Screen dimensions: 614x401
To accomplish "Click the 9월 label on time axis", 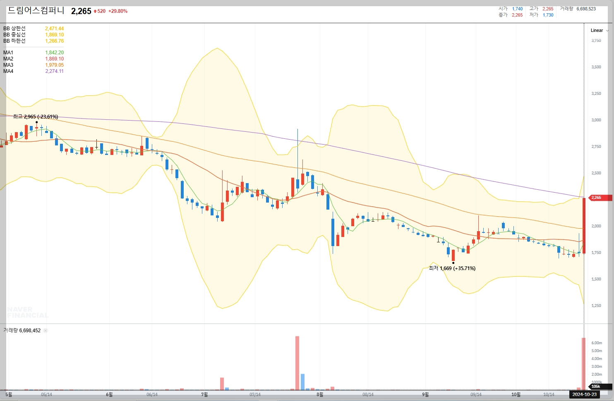I will pos(425,394).
